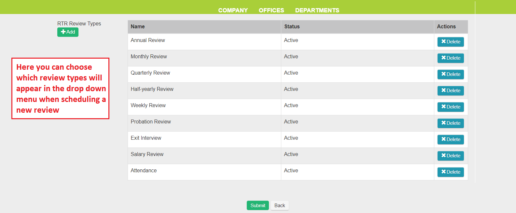Remove the Weekly Review row
516x213 pixels.
(x=451, y=107)
